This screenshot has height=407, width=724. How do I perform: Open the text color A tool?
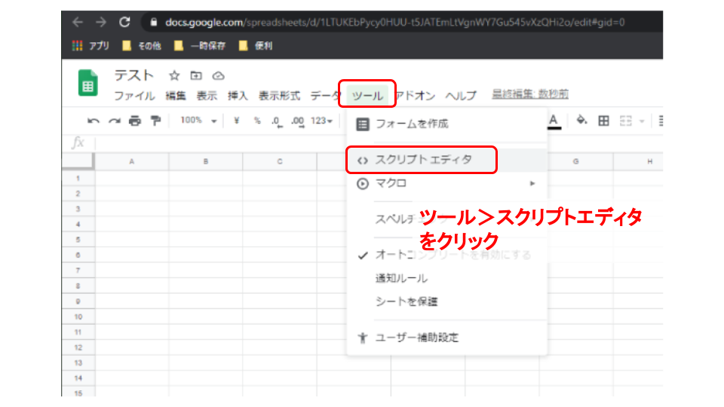tap(553, 121)
